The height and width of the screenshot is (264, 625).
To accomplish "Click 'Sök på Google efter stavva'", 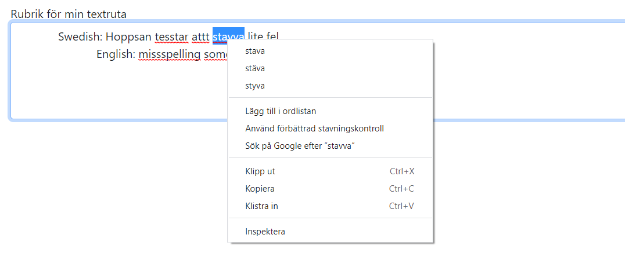I will tap(300, 146).
